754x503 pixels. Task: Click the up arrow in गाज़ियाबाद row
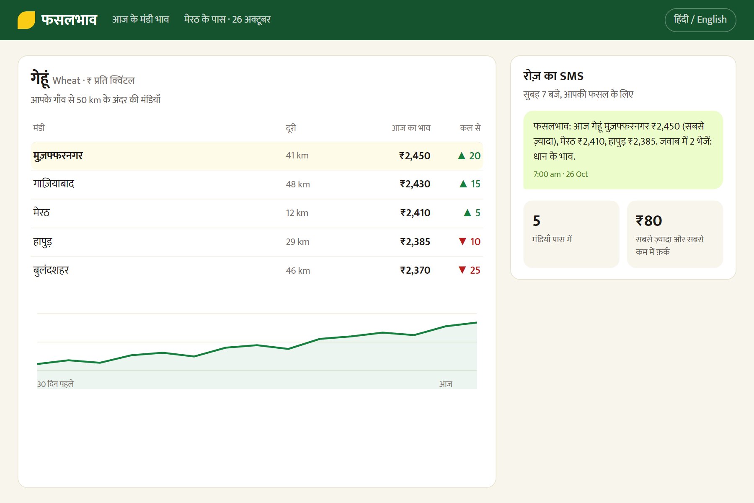pyautogui.click(x=463, y=184)
